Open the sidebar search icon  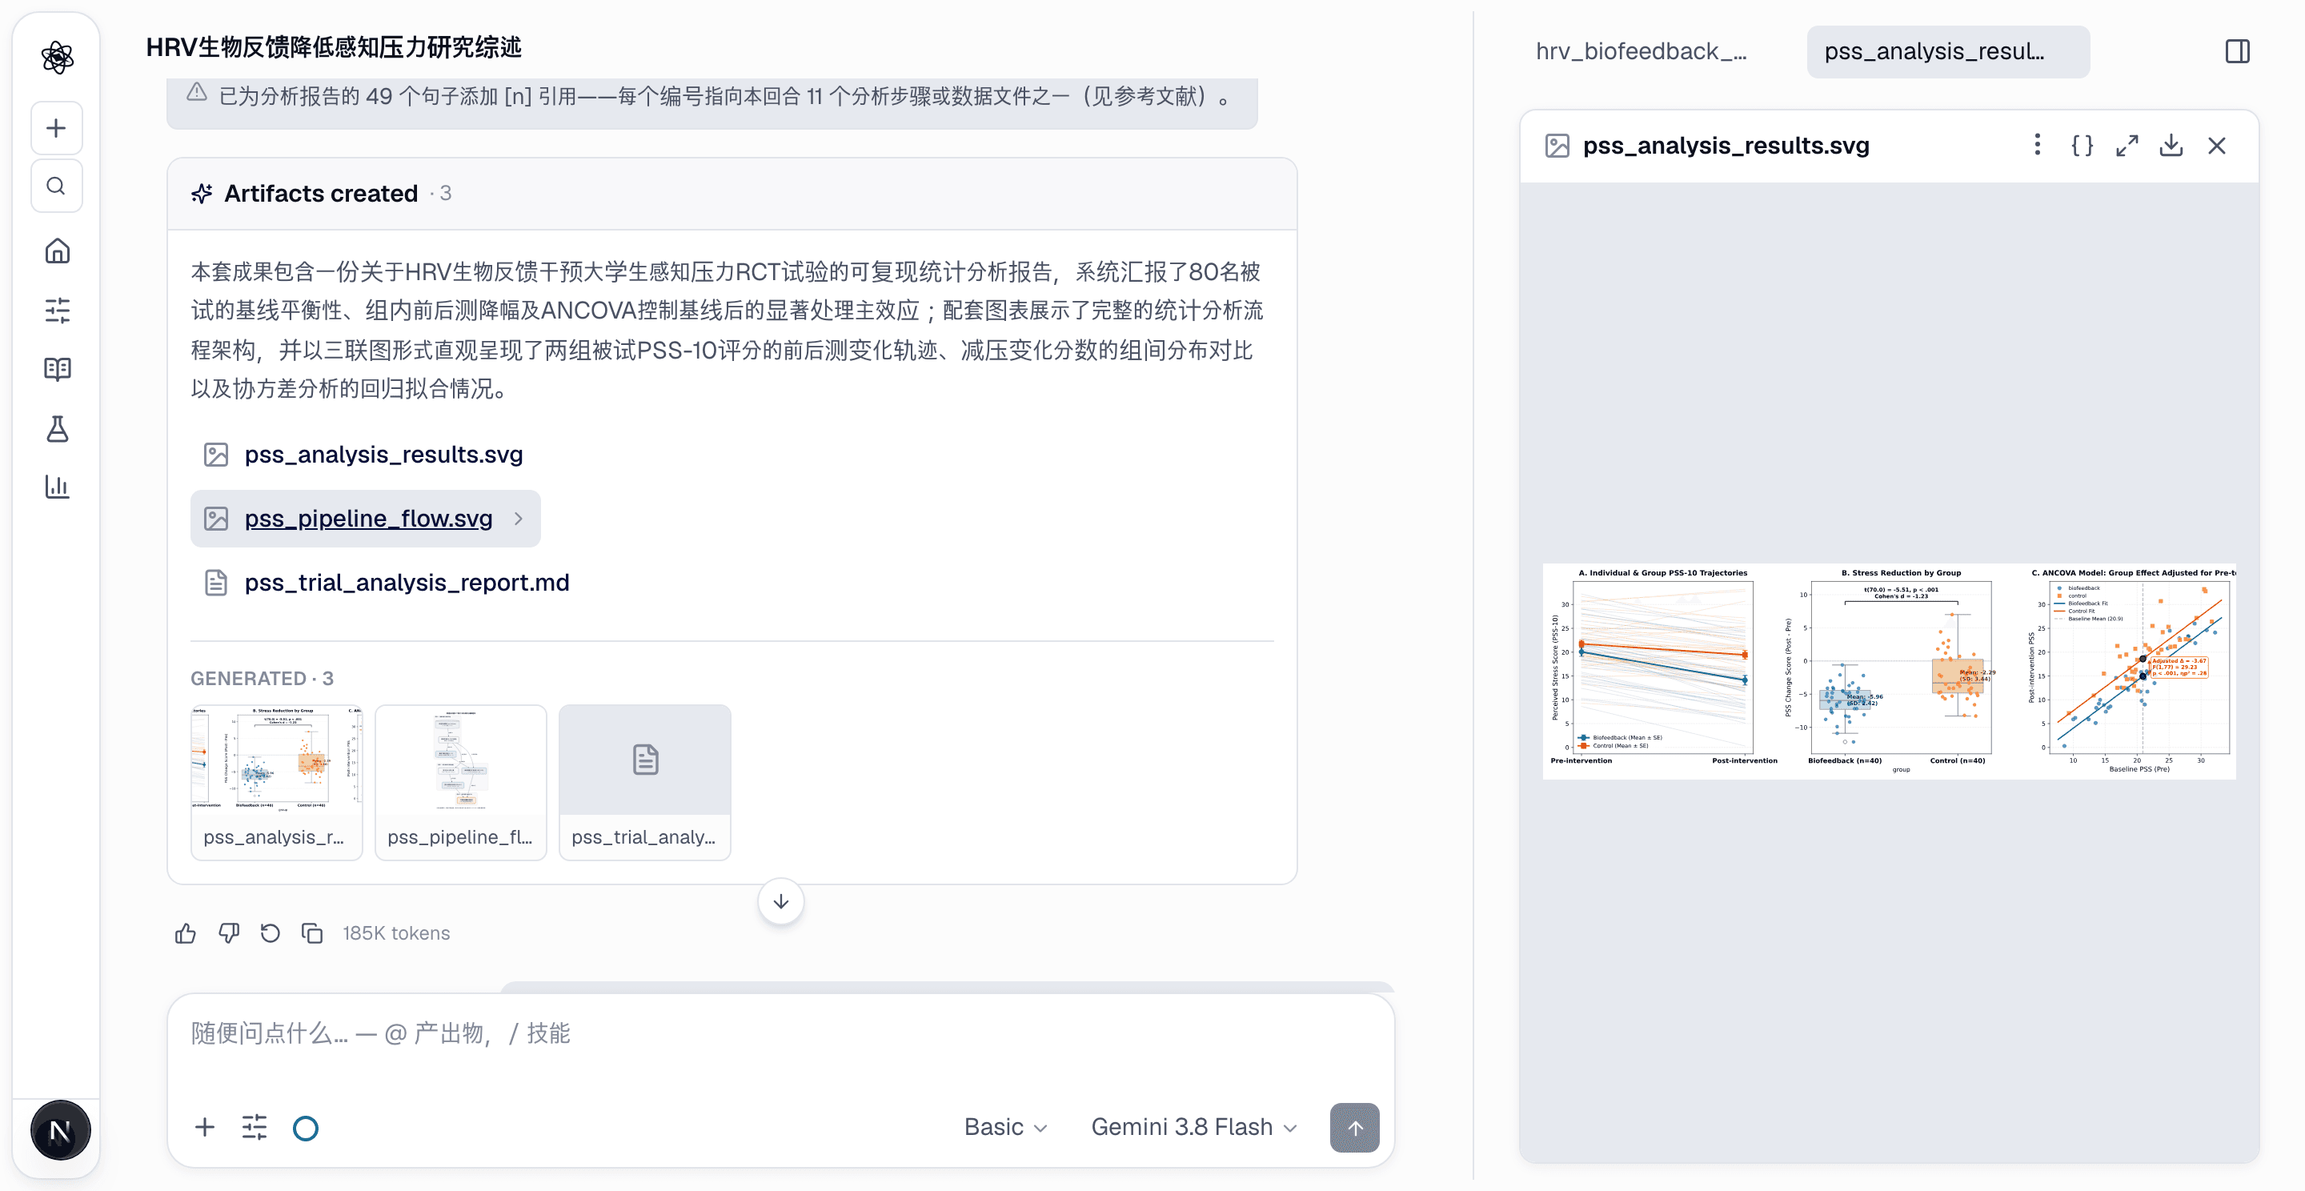click(x=56, y=186)
